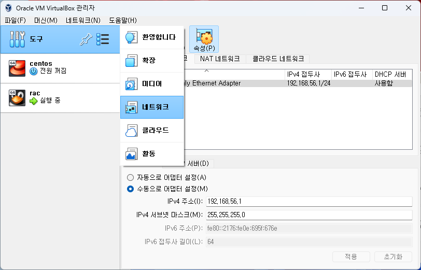This screenshot has height=270, width=421.
Task: Select the centos virtual machine entry
Action: [x=60, y=68]
